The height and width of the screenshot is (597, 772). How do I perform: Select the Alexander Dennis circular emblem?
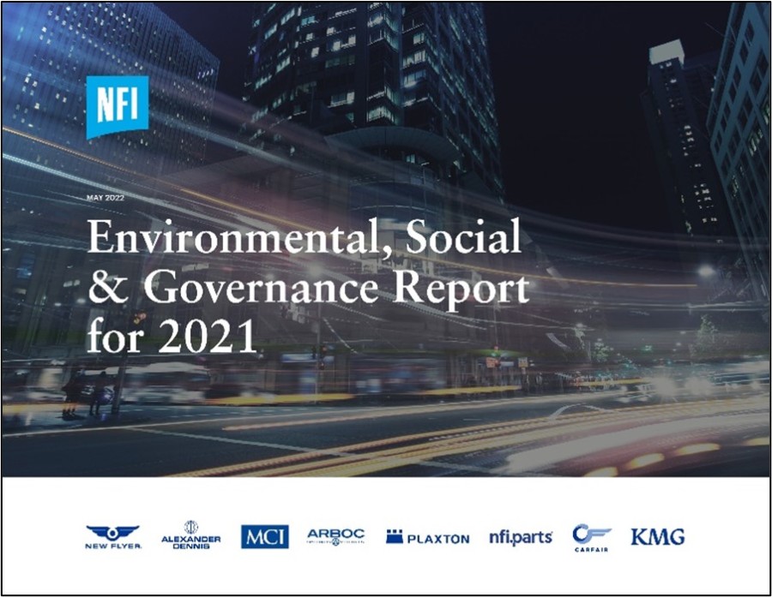pos(191,527)
